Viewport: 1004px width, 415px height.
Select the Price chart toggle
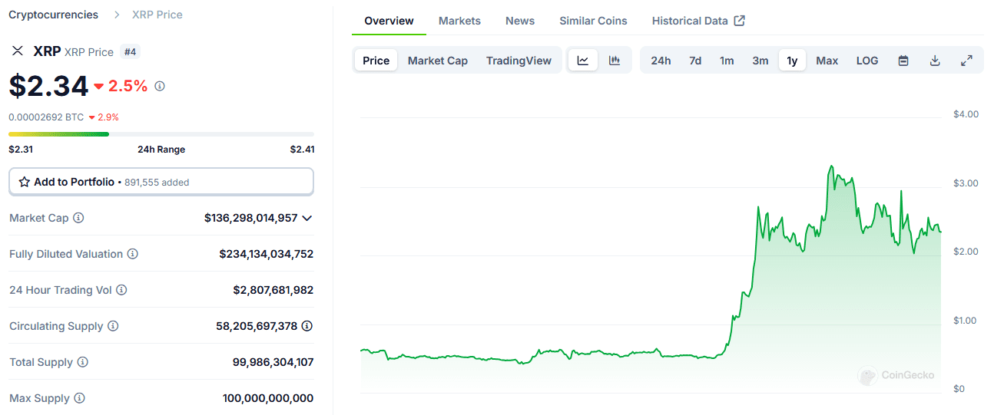(x=376, y=61)
